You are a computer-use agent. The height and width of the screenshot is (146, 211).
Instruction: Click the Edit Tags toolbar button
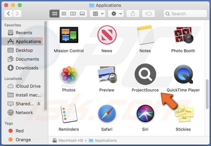tap(149, 14)
